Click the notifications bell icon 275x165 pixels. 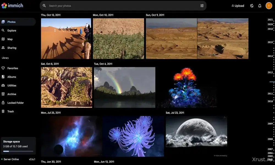click(x=260, y=6)
